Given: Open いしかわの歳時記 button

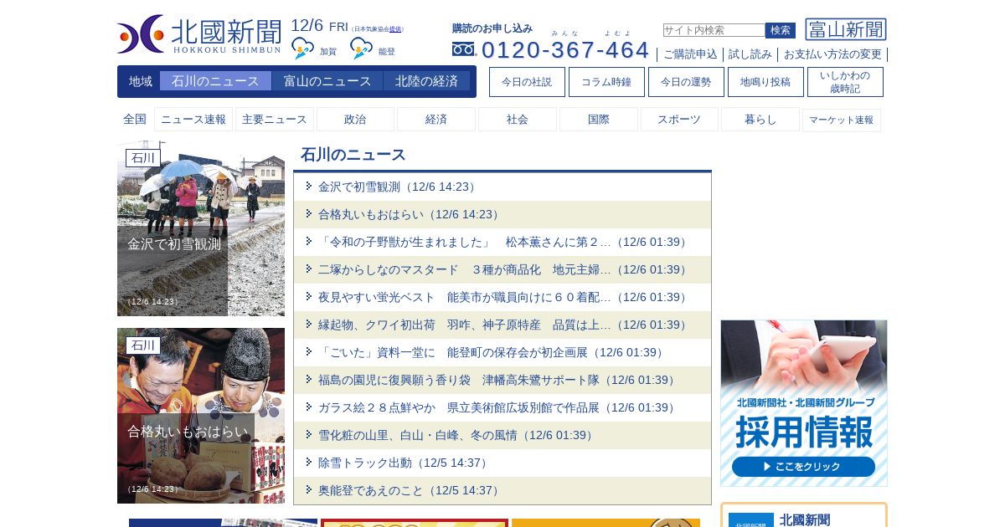Looking at the screenshot, I should 845,82.
